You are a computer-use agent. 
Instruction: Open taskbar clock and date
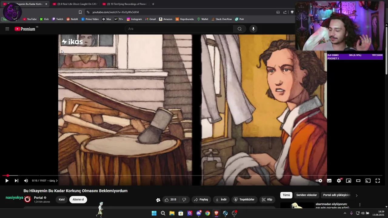pos(379,213)
